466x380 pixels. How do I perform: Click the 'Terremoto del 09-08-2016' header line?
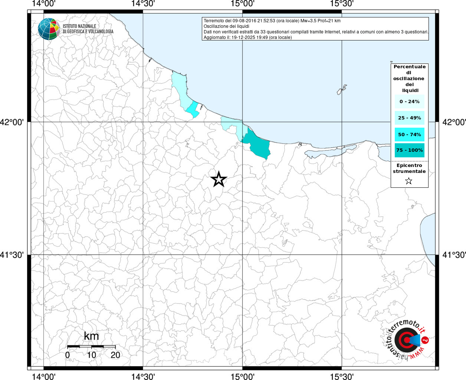[272, 21]
